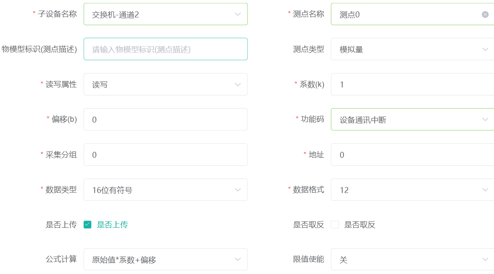
Task: Click the chevron arrow in 测点类型 dropdown
Action: 485,50
